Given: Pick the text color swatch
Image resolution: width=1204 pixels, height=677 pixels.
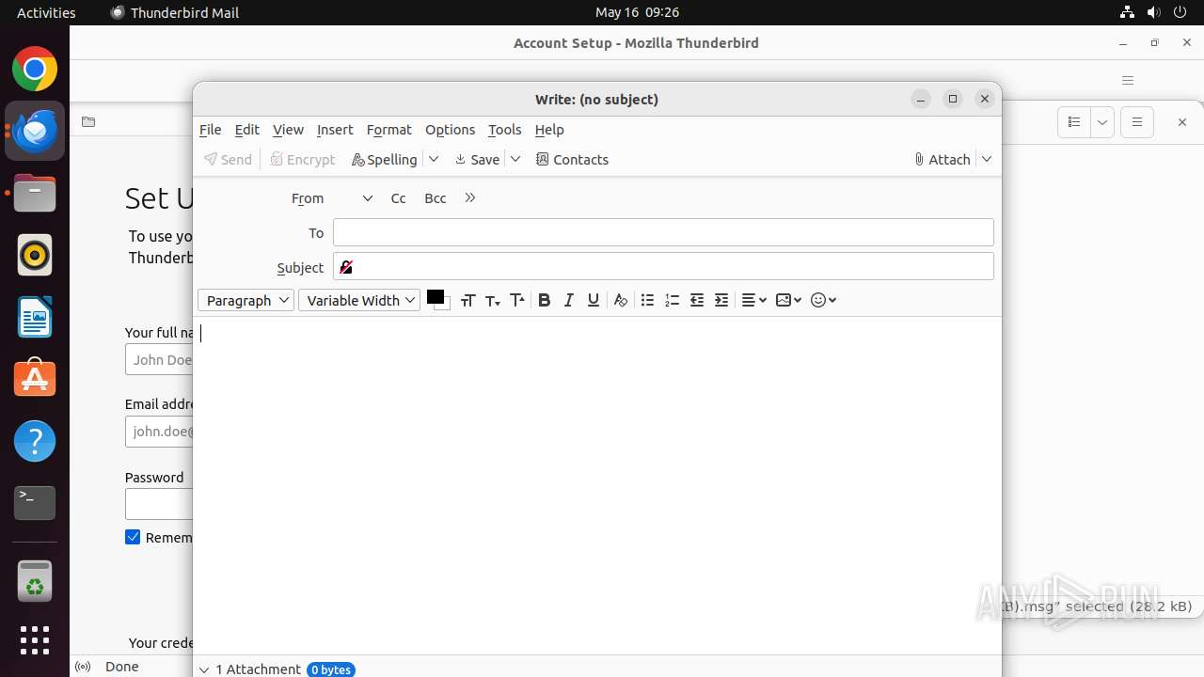Looking at the screenshot, I should [x=435, y=297].
